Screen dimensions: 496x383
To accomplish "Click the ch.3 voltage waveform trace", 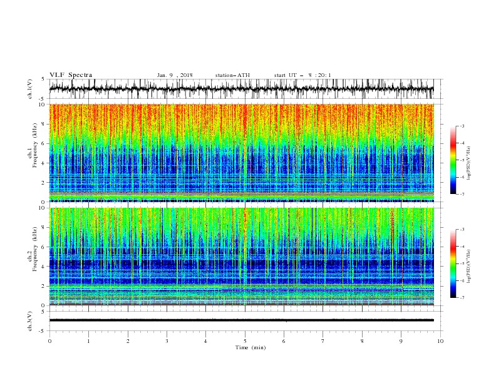I will (x=241, y=320).
